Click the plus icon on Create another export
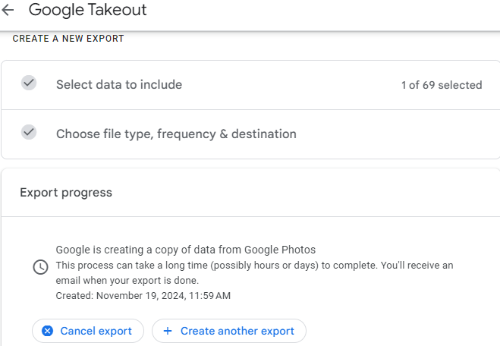 click(168, 331)
